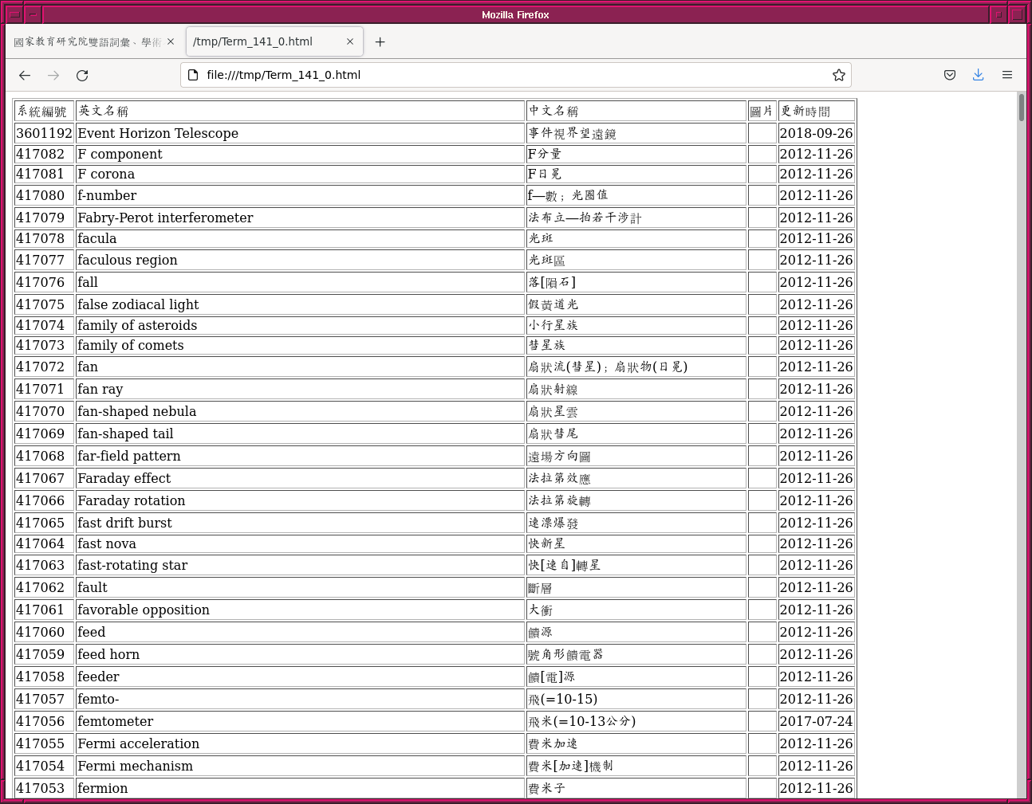Click the page icon in the address bar

193,75
